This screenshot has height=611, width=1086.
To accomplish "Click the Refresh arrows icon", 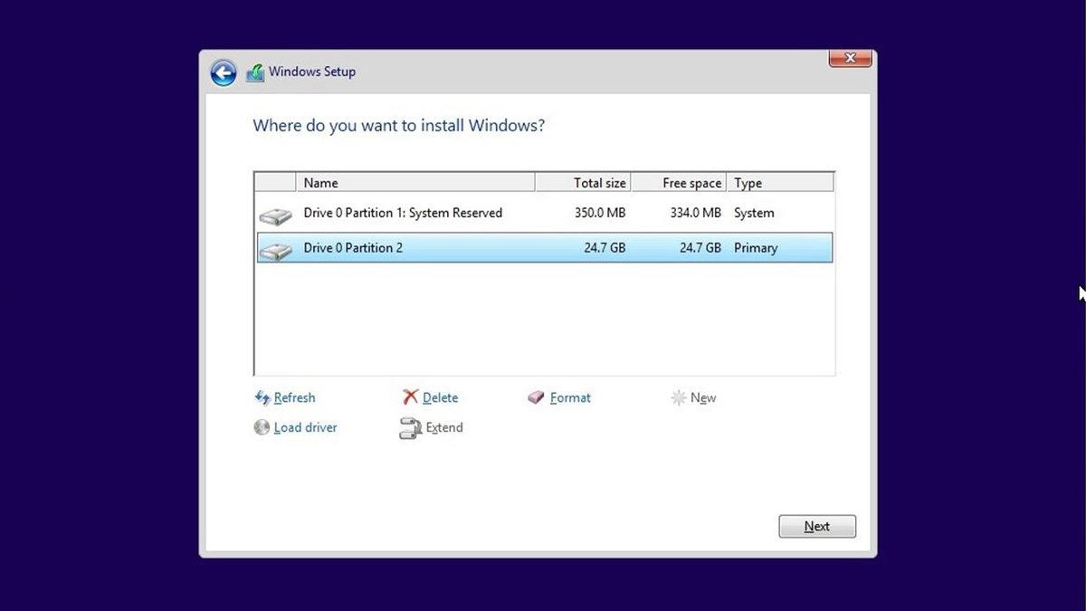I will point(262,397).
